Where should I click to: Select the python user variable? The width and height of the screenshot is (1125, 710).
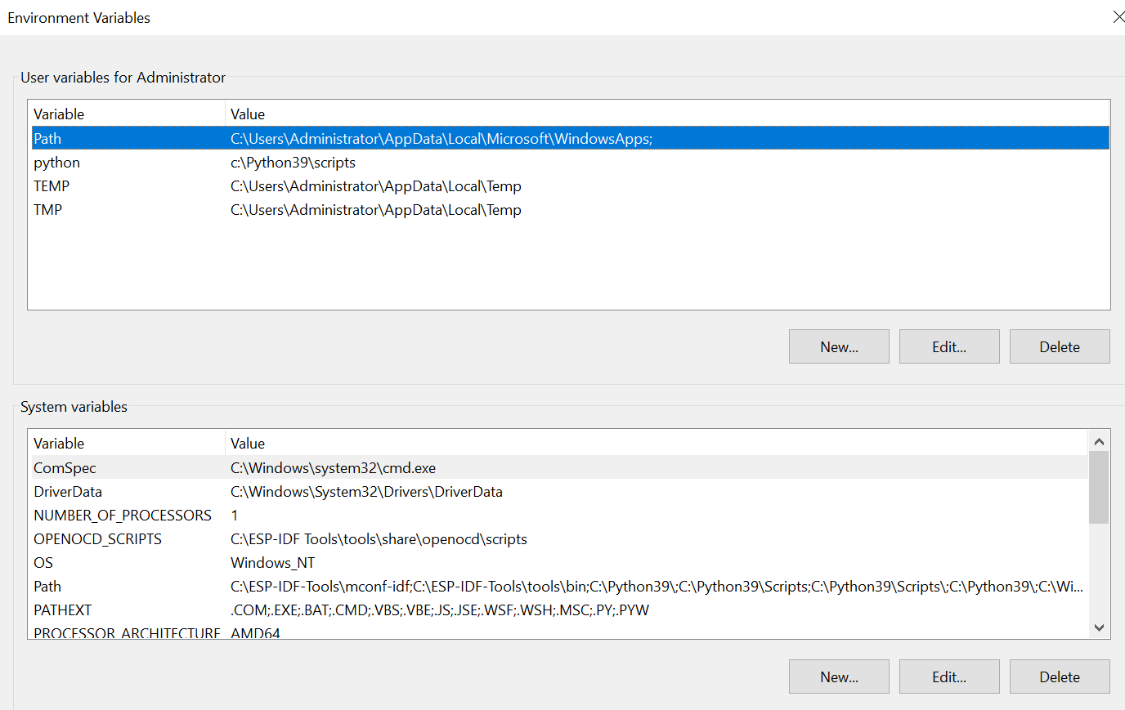click(x=123, y=162)
